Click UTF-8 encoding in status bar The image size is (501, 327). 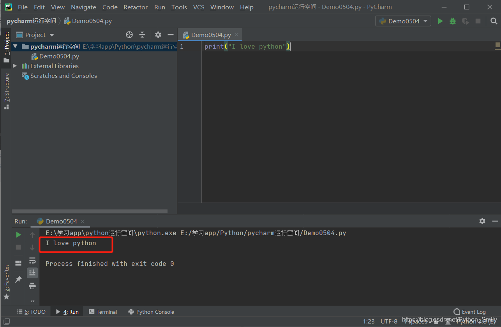(x=389, y=321)
